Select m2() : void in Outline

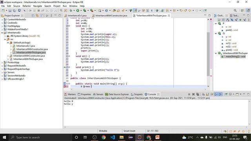231,47
